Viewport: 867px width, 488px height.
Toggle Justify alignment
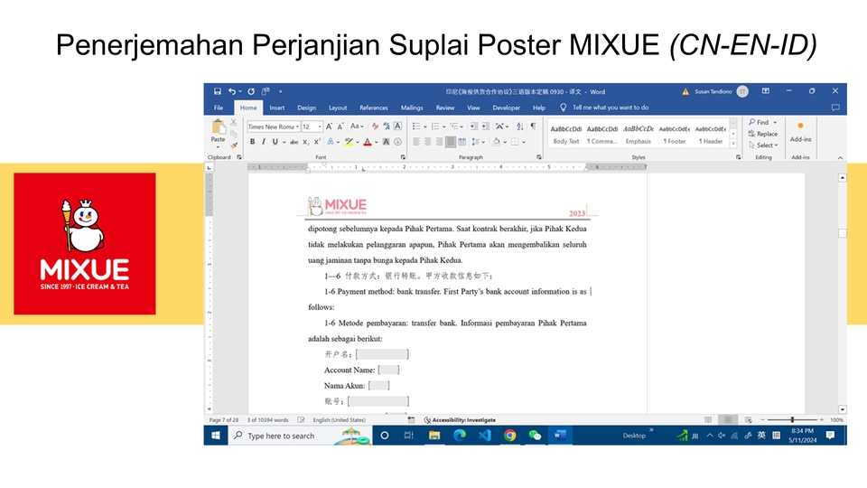(451, 142)
